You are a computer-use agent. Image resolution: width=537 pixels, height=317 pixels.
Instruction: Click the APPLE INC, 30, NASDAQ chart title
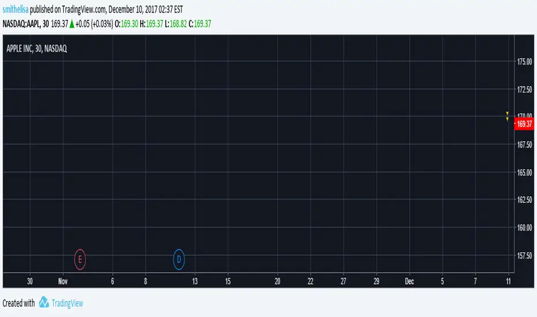click(x=37, y=48)
